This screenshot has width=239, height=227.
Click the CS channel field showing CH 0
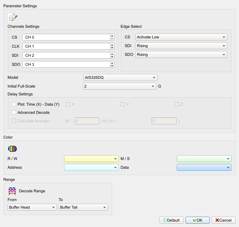[x=66, y=37]
